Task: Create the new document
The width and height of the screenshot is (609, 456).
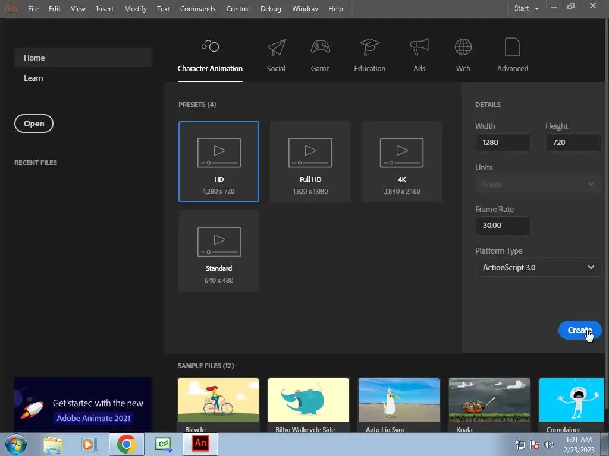Action: coord(579,330)
